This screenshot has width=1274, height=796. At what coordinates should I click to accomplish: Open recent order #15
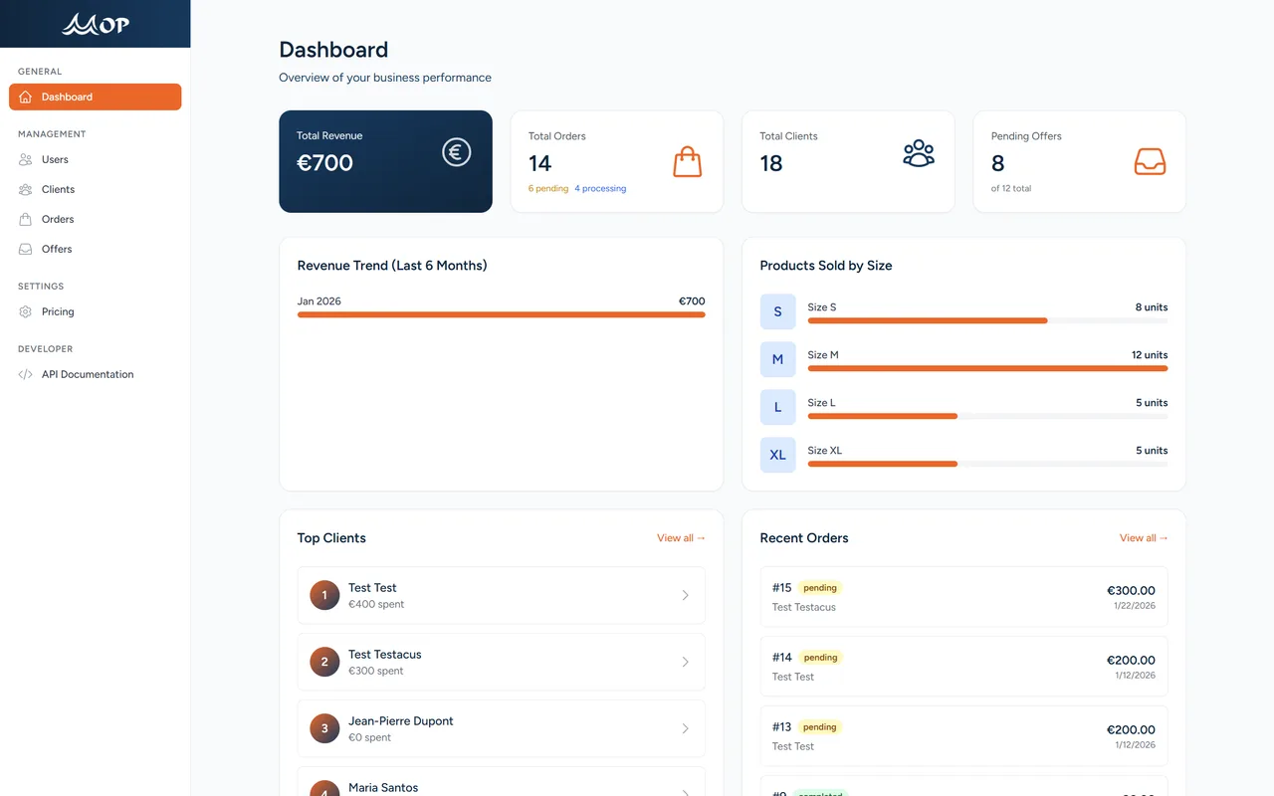point(964,597)
